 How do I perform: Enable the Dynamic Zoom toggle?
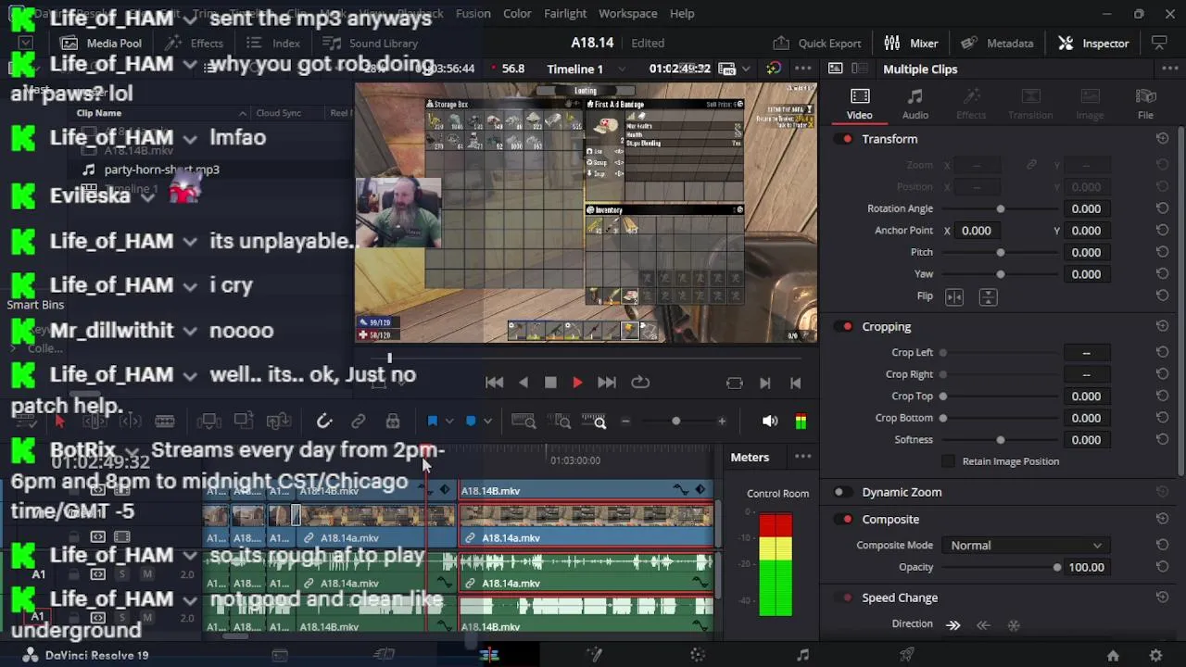click(841, 493)
